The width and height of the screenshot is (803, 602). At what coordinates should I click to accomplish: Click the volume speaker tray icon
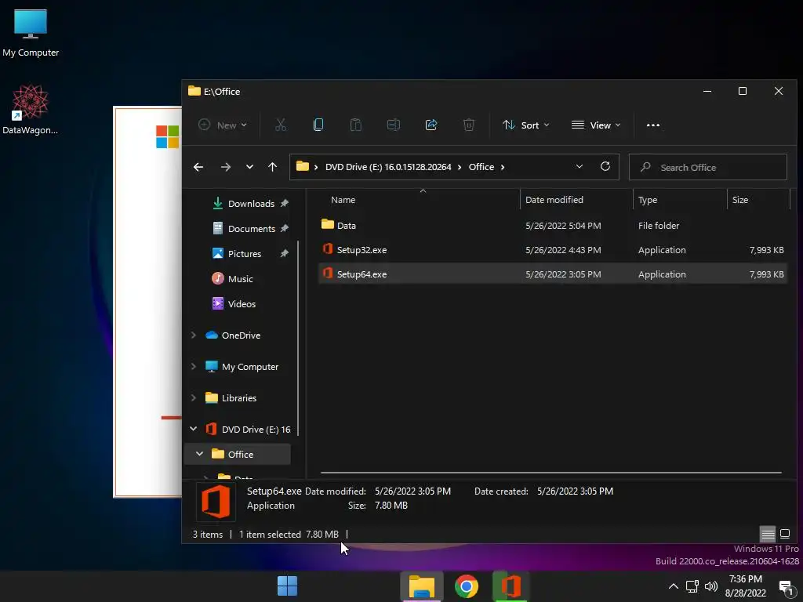[x=711, y=586]
